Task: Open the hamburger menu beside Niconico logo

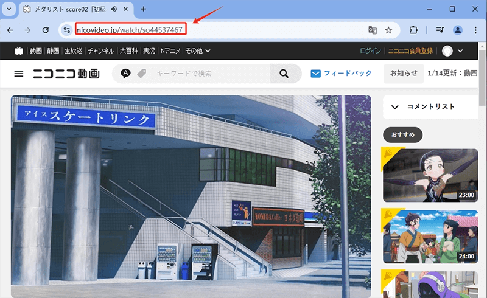Action: point(19,74)
